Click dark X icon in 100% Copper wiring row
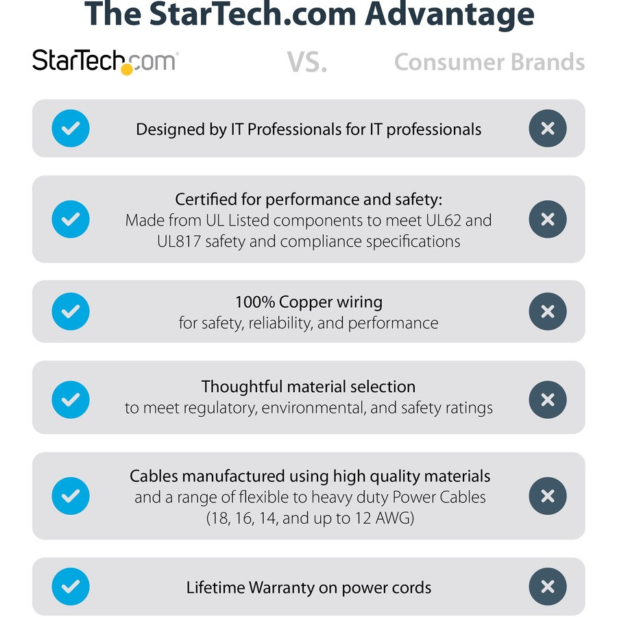The image size is (617, 617). (547, 311)
